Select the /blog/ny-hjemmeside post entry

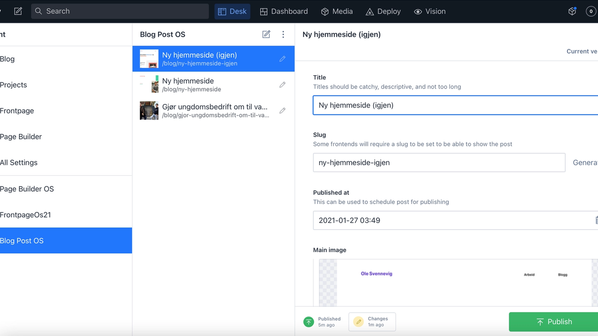click(214, 85)
